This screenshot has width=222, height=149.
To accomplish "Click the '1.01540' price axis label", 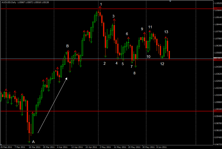I will click(218, 95).
